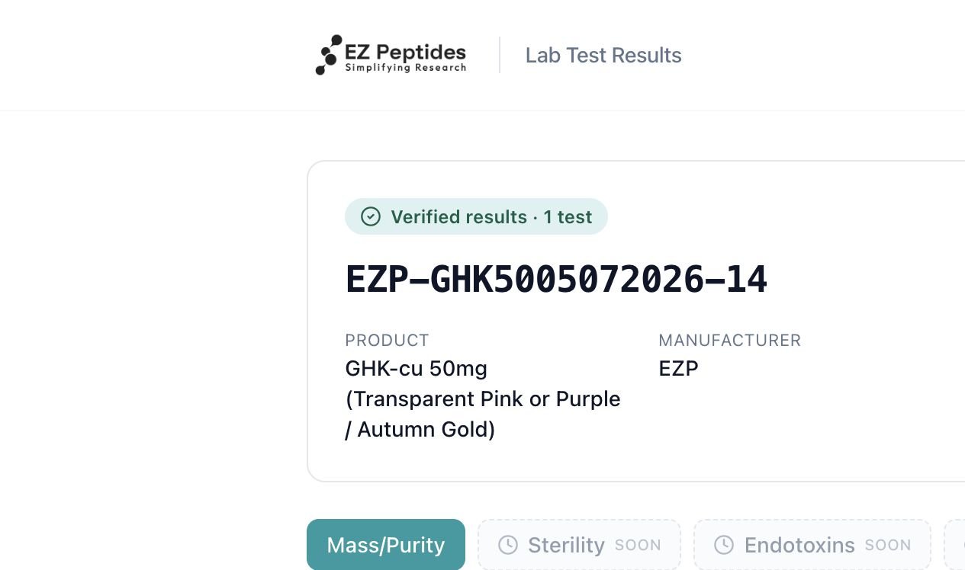Open the Mass/Purity tab
Screen dimensions: 965x570
(x=386, y=545)
